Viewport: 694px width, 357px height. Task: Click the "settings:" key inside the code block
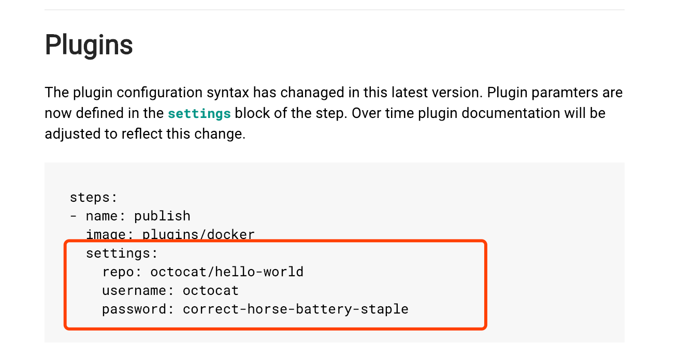[122, 253]
